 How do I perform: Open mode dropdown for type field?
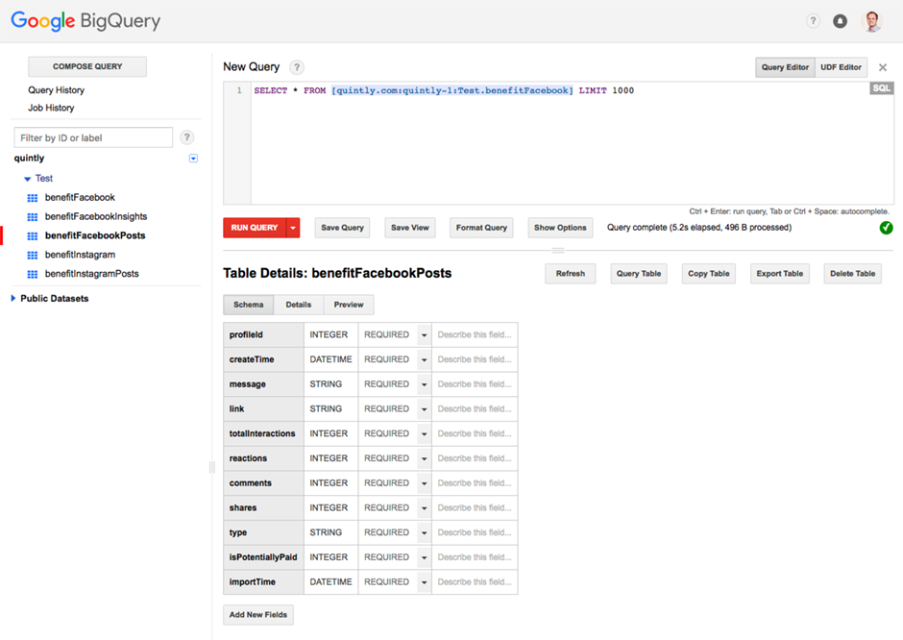pyautogui.click(x=424, y=533)
